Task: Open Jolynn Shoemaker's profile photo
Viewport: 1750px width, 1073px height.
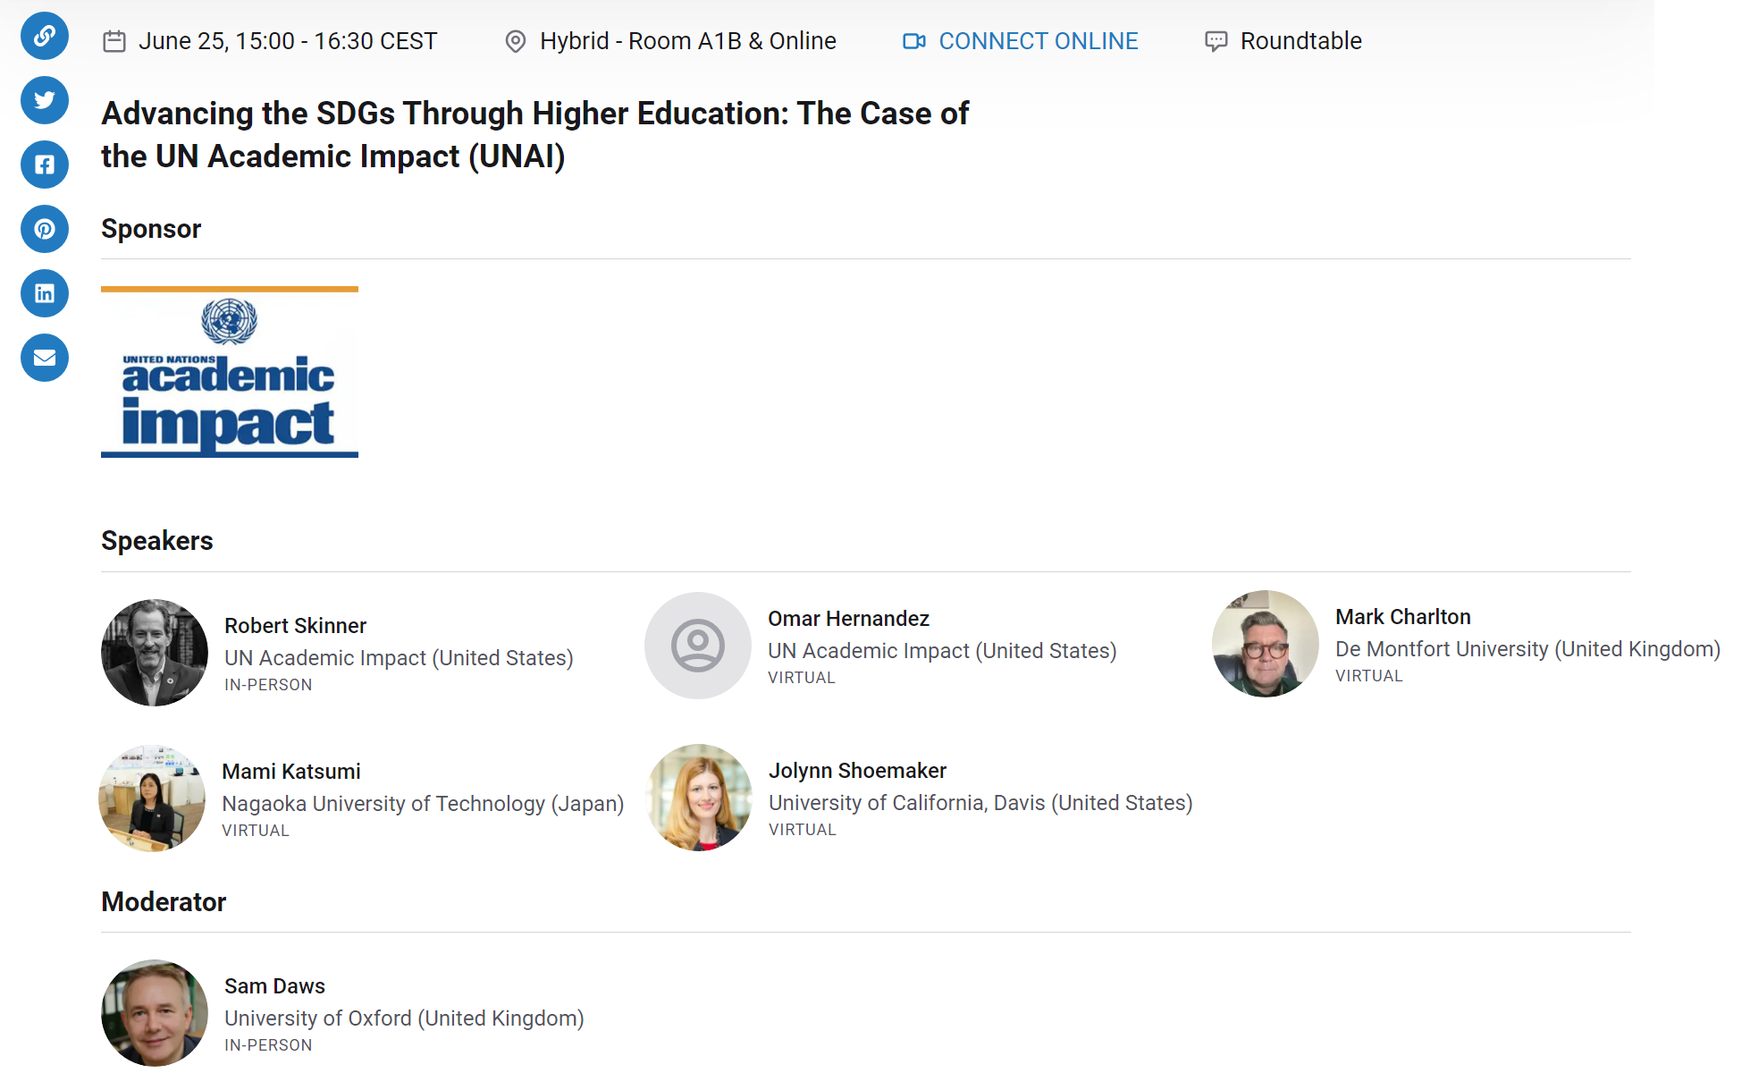Action: pyautogui.click(x=699, y=798)
